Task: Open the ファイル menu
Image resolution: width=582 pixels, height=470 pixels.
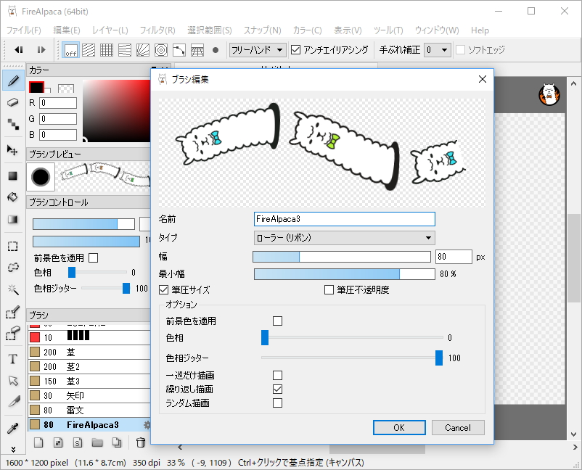Action: click(24, 30)
